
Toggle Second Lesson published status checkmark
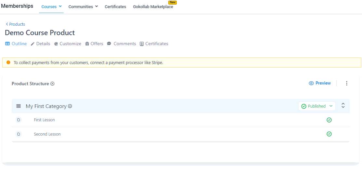pyautogui.click(x=329, y=134)
